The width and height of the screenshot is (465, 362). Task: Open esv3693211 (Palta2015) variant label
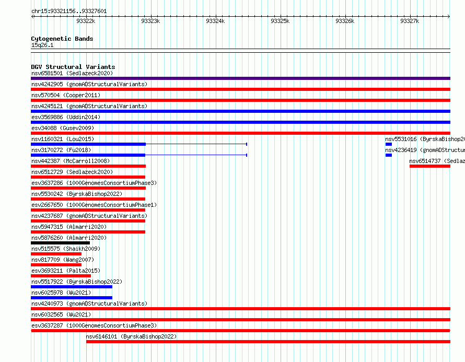[66, 271]
